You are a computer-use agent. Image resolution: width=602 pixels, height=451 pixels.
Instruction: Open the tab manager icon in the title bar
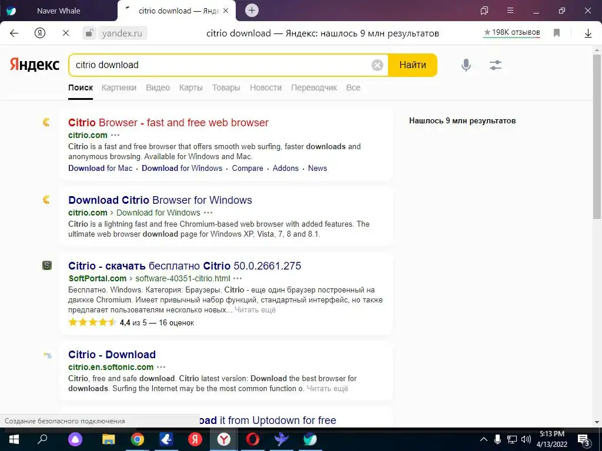click(x=484, y=11)
